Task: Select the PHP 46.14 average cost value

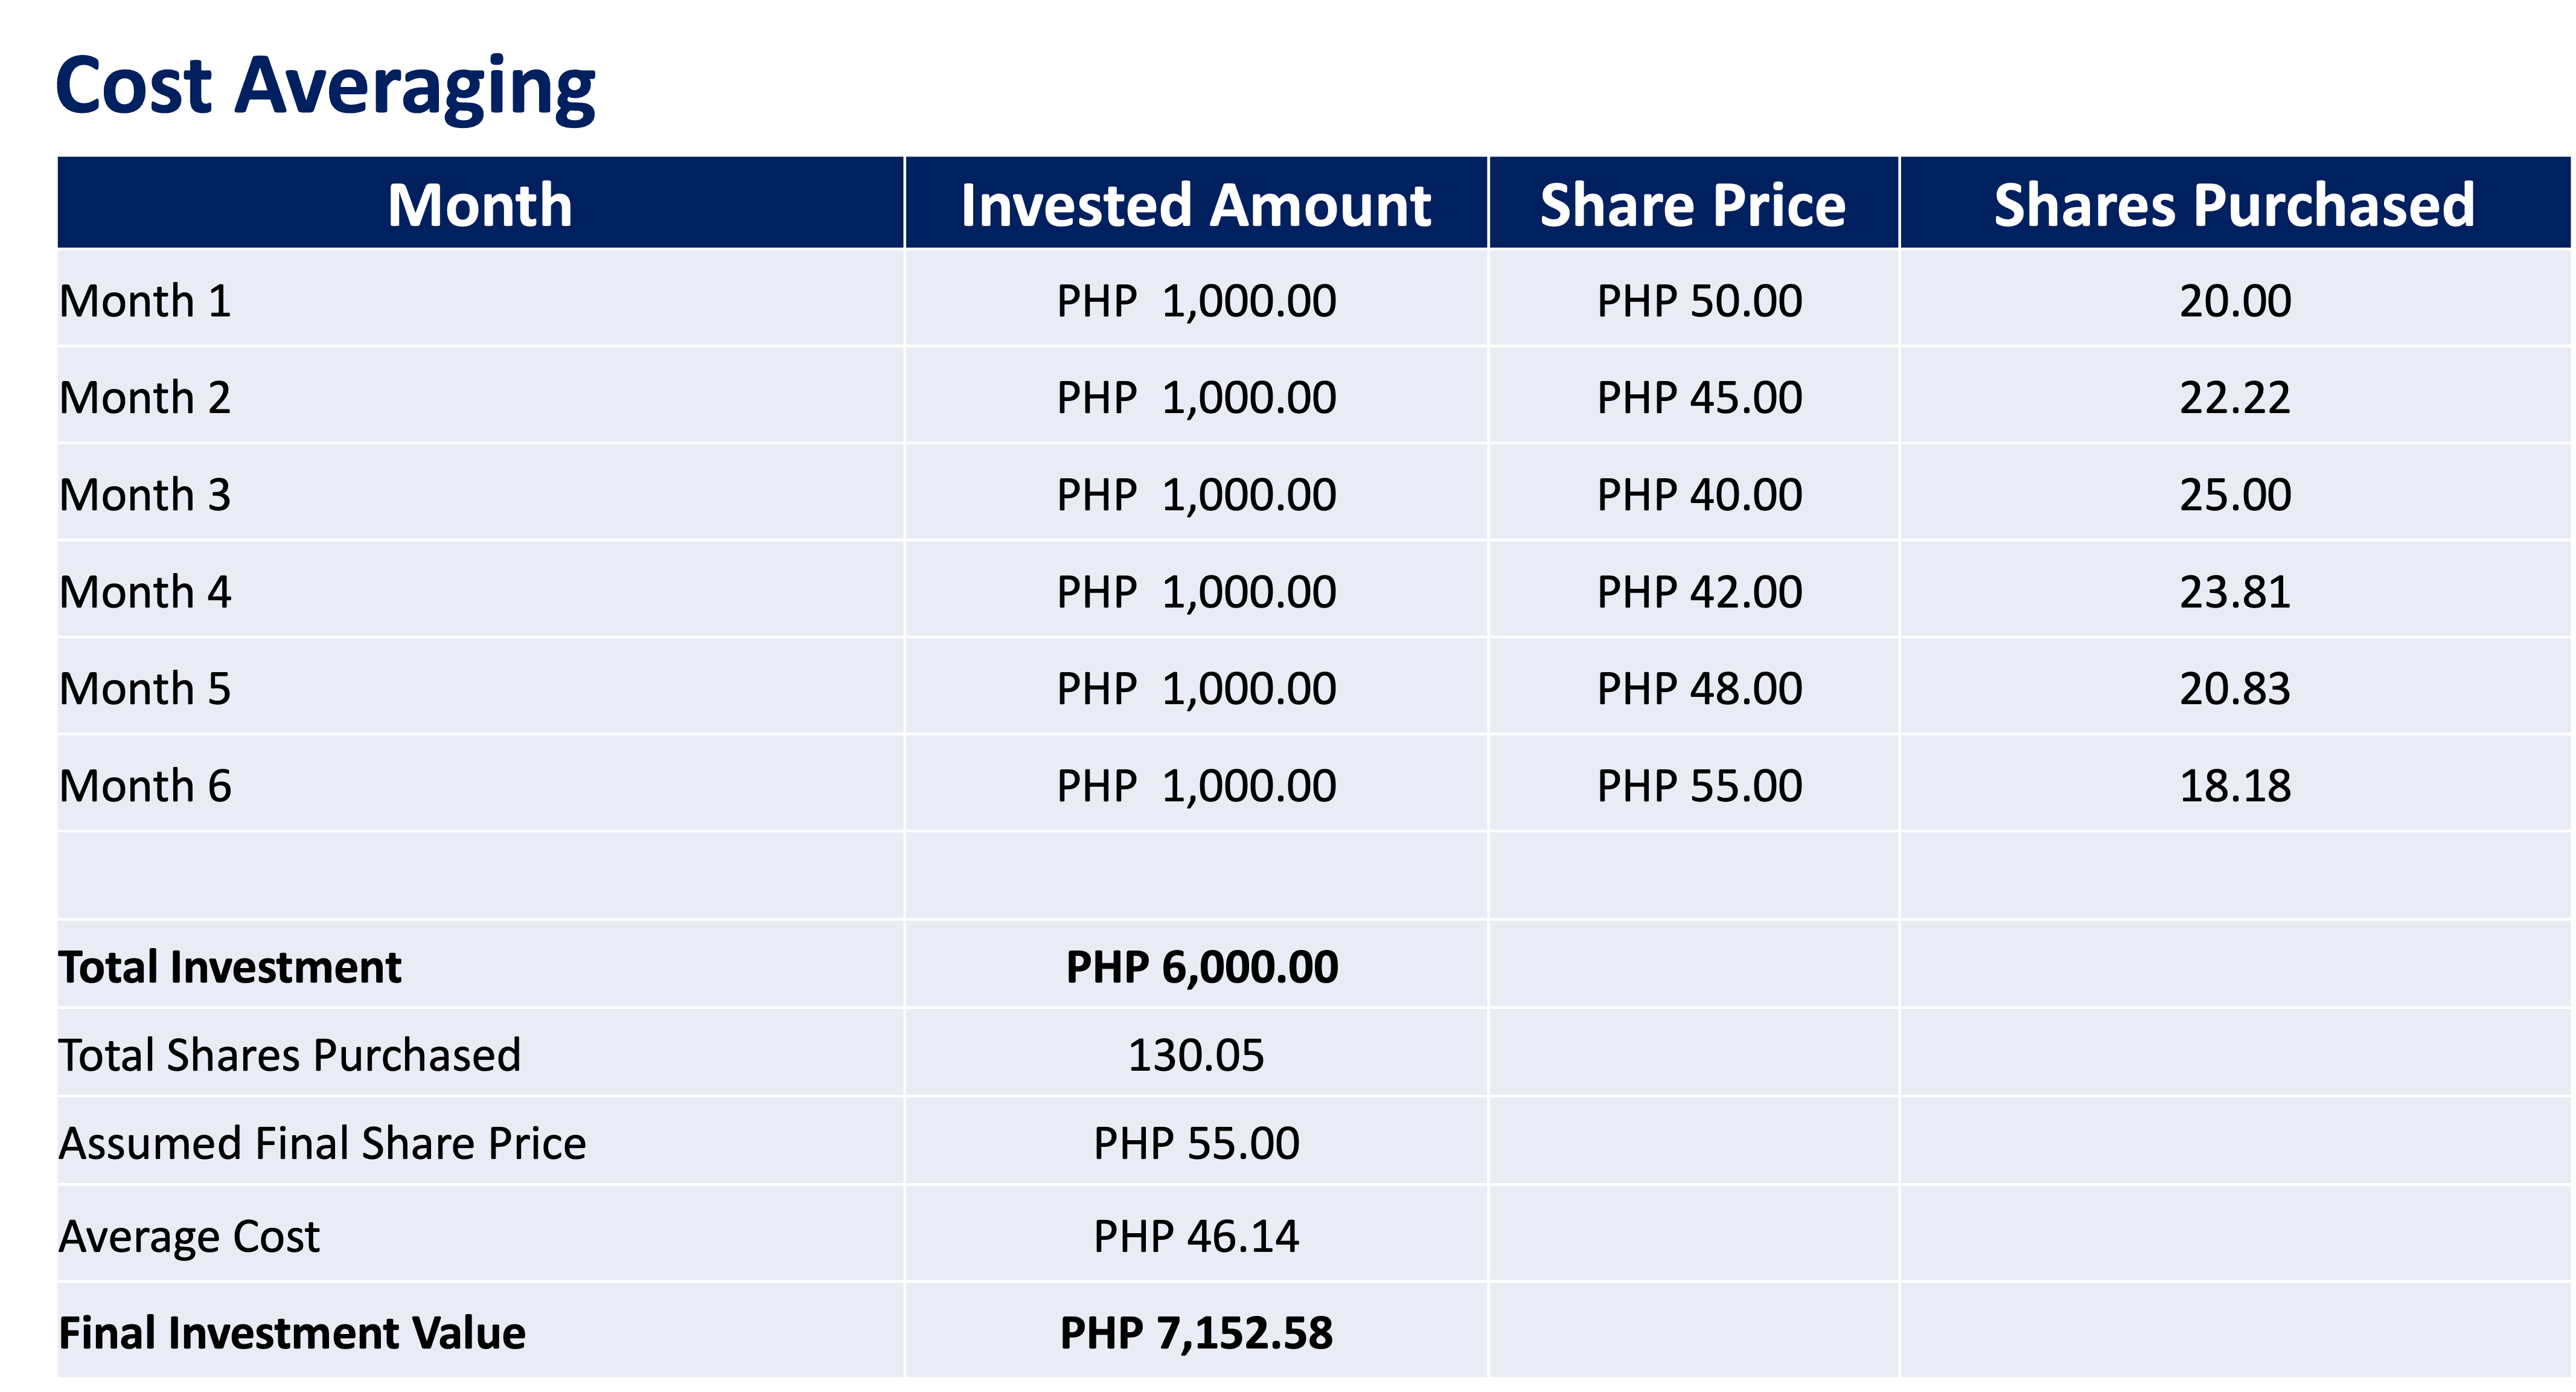Action: (x=1196, y=1237)
